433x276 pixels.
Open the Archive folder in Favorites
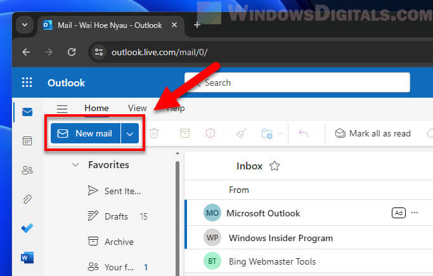[x=111, y=242]
